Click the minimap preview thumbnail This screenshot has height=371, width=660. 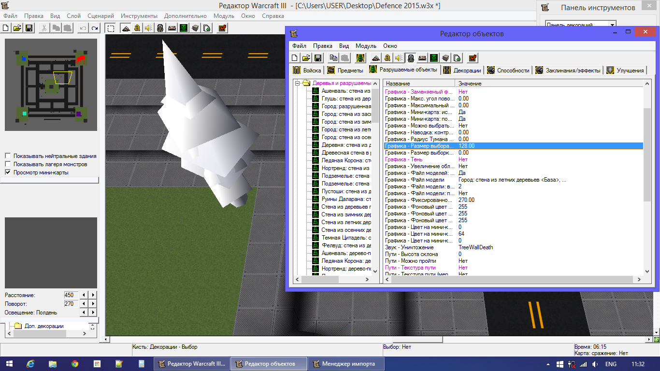[51, 85]
